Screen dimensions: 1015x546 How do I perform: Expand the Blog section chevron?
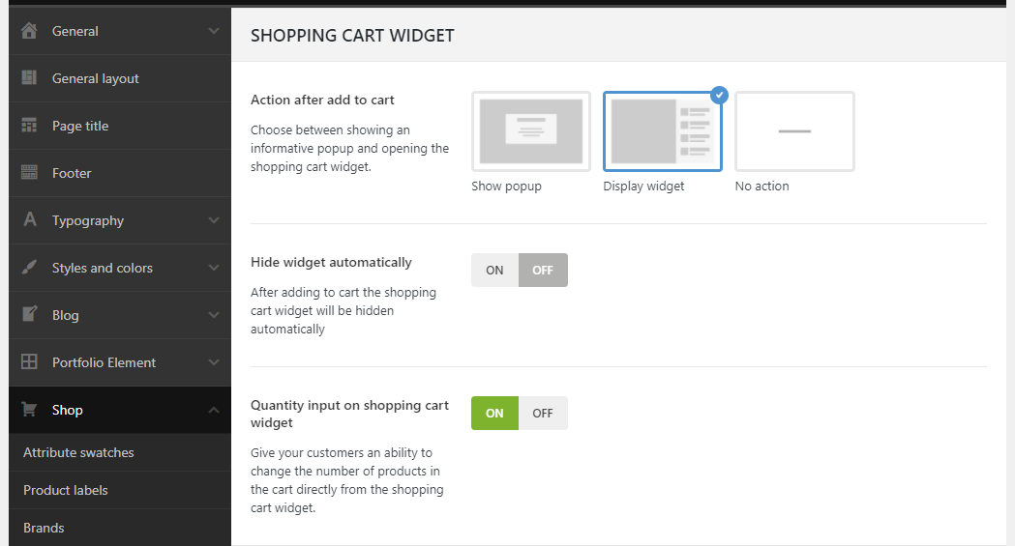pos(214,315)
